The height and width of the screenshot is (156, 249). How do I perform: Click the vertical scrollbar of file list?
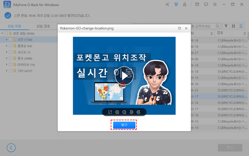click(248, 36)
